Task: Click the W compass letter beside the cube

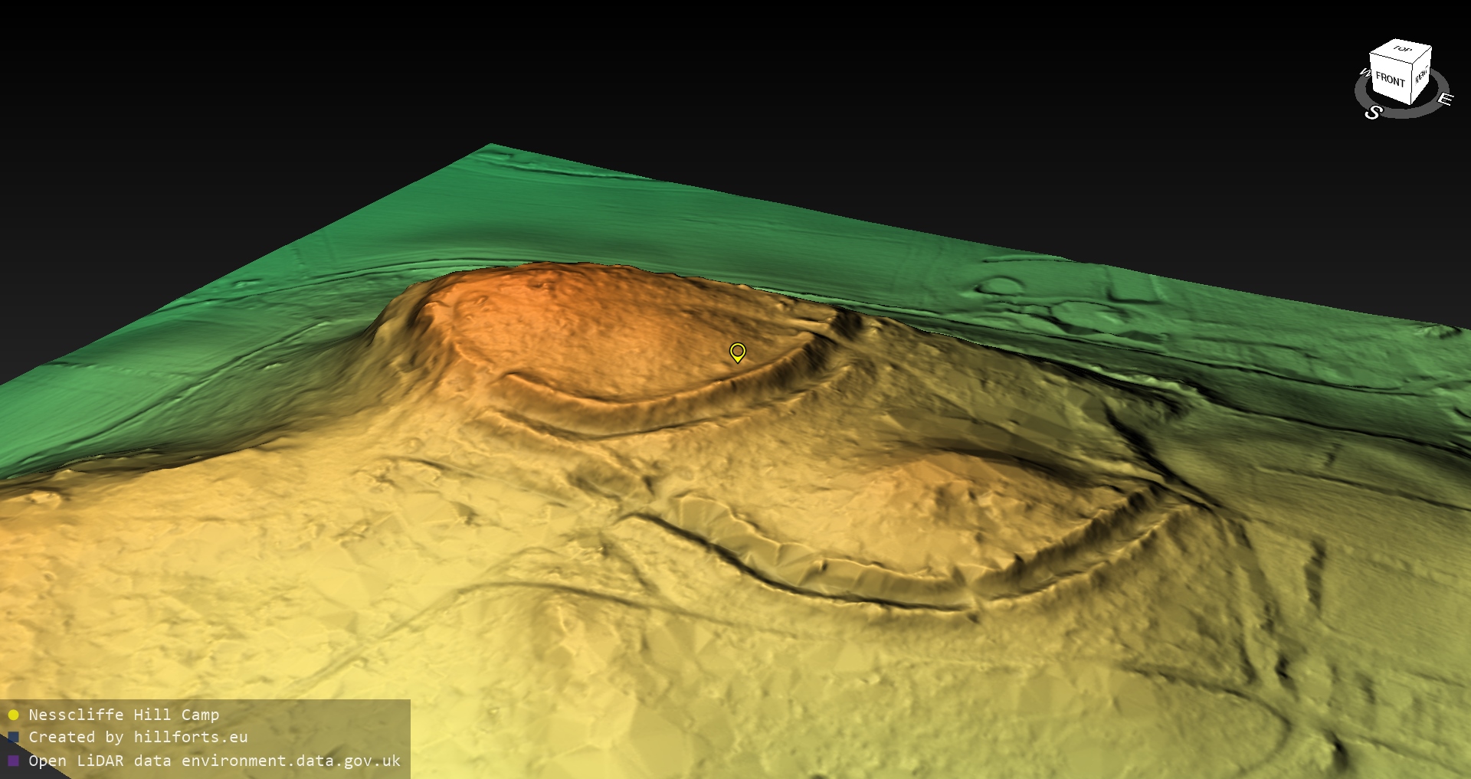Action: [1364, 74]
